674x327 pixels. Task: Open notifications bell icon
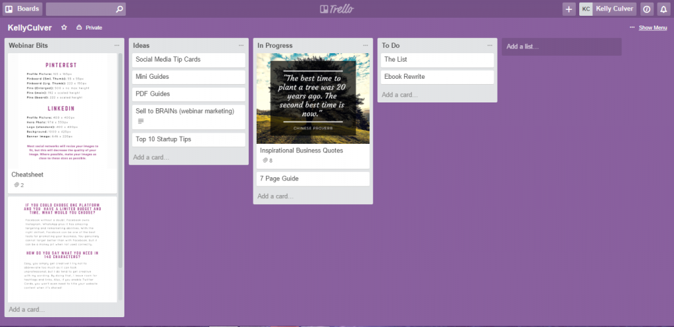[663, 9]
